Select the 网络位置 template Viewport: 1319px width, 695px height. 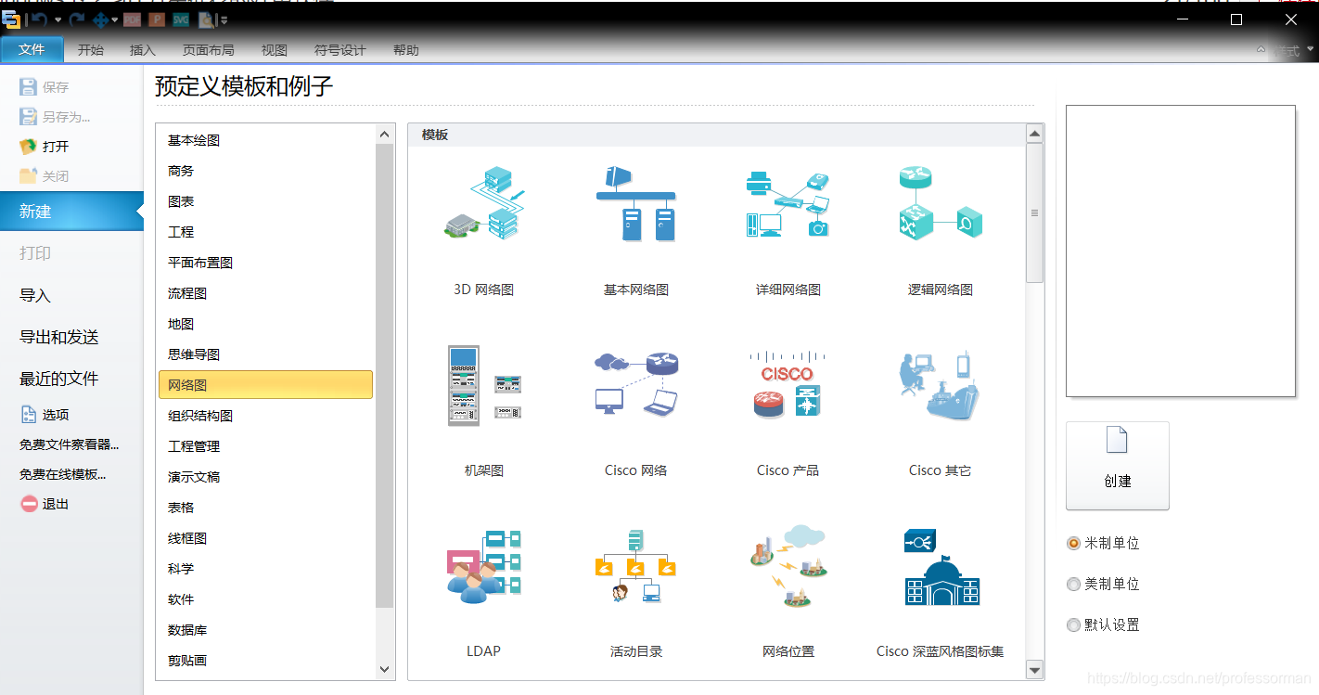tap(788, 592)
